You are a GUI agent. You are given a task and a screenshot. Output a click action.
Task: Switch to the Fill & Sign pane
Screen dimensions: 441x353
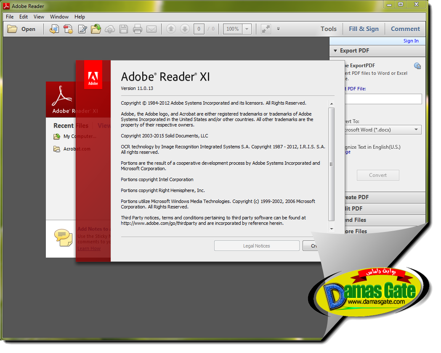(364, 29)
